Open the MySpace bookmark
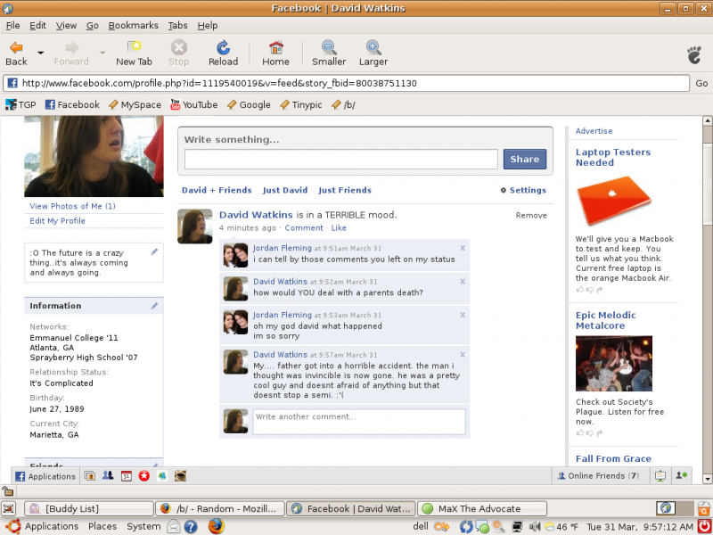The width and height of the screenshot is (713, 535). 135,104
